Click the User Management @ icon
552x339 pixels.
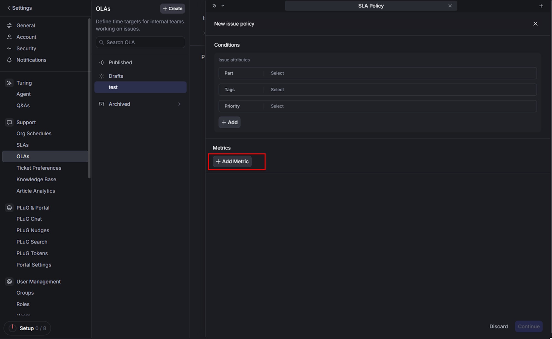[x=9, y=282]
